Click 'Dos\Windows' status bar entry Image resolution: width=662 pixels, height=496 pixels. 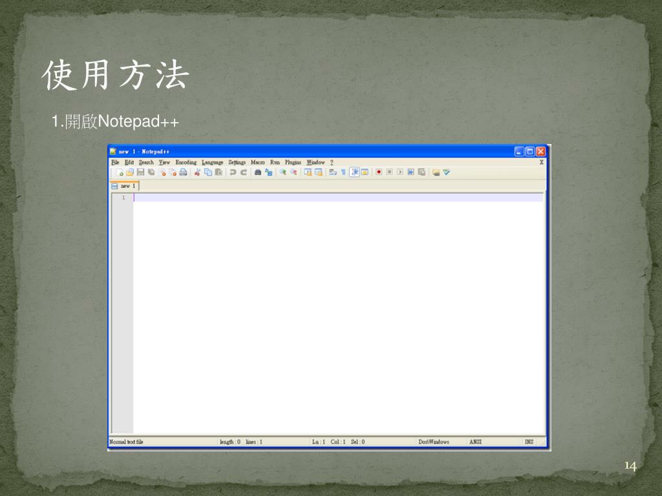pos(434,442)
